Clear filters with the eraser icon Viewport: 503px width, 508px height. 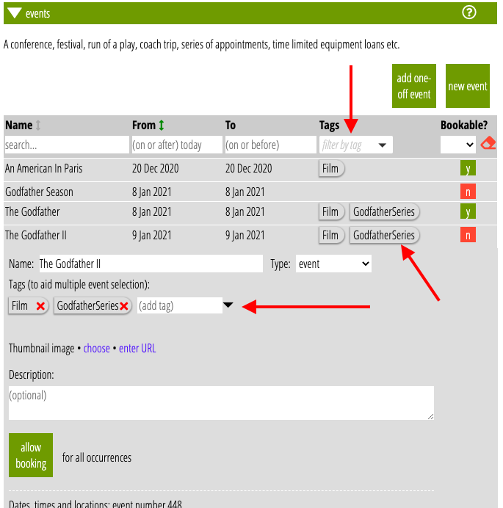click(x=488, y=143)
